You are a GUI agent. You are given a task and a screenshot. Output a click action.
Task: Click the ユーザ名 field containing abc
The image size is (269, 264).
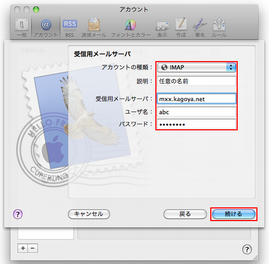(197, 112)
